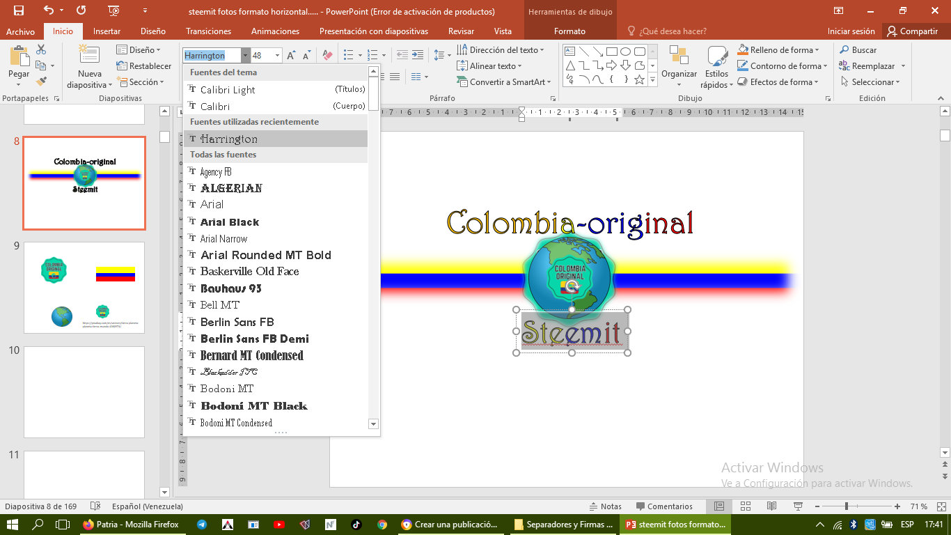The height and width of the screenshot is (535, 951).
Task: Click font list scroll down arrow
Action: (x=373, y=424)
